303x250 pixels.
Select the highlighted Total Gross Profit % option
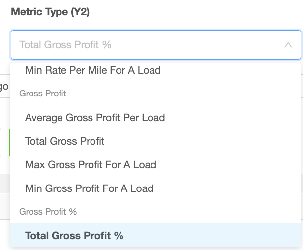click(x=155, y=235)
